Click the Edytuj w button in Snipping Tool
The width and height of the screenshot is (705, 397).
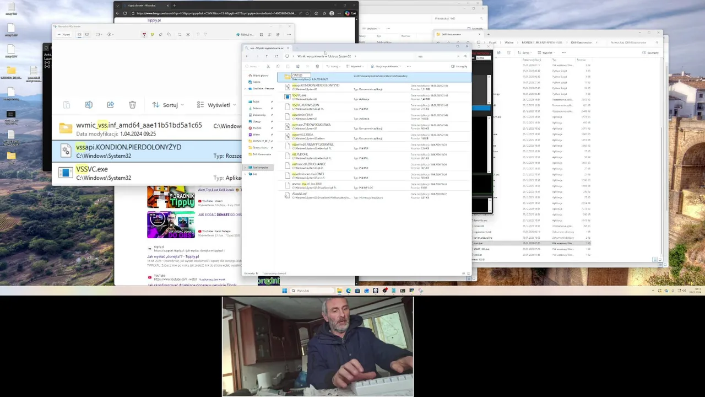(246, 35)
